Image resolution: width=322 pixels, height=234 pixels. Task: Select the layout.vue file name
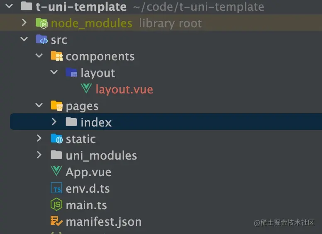pos(124,89)
